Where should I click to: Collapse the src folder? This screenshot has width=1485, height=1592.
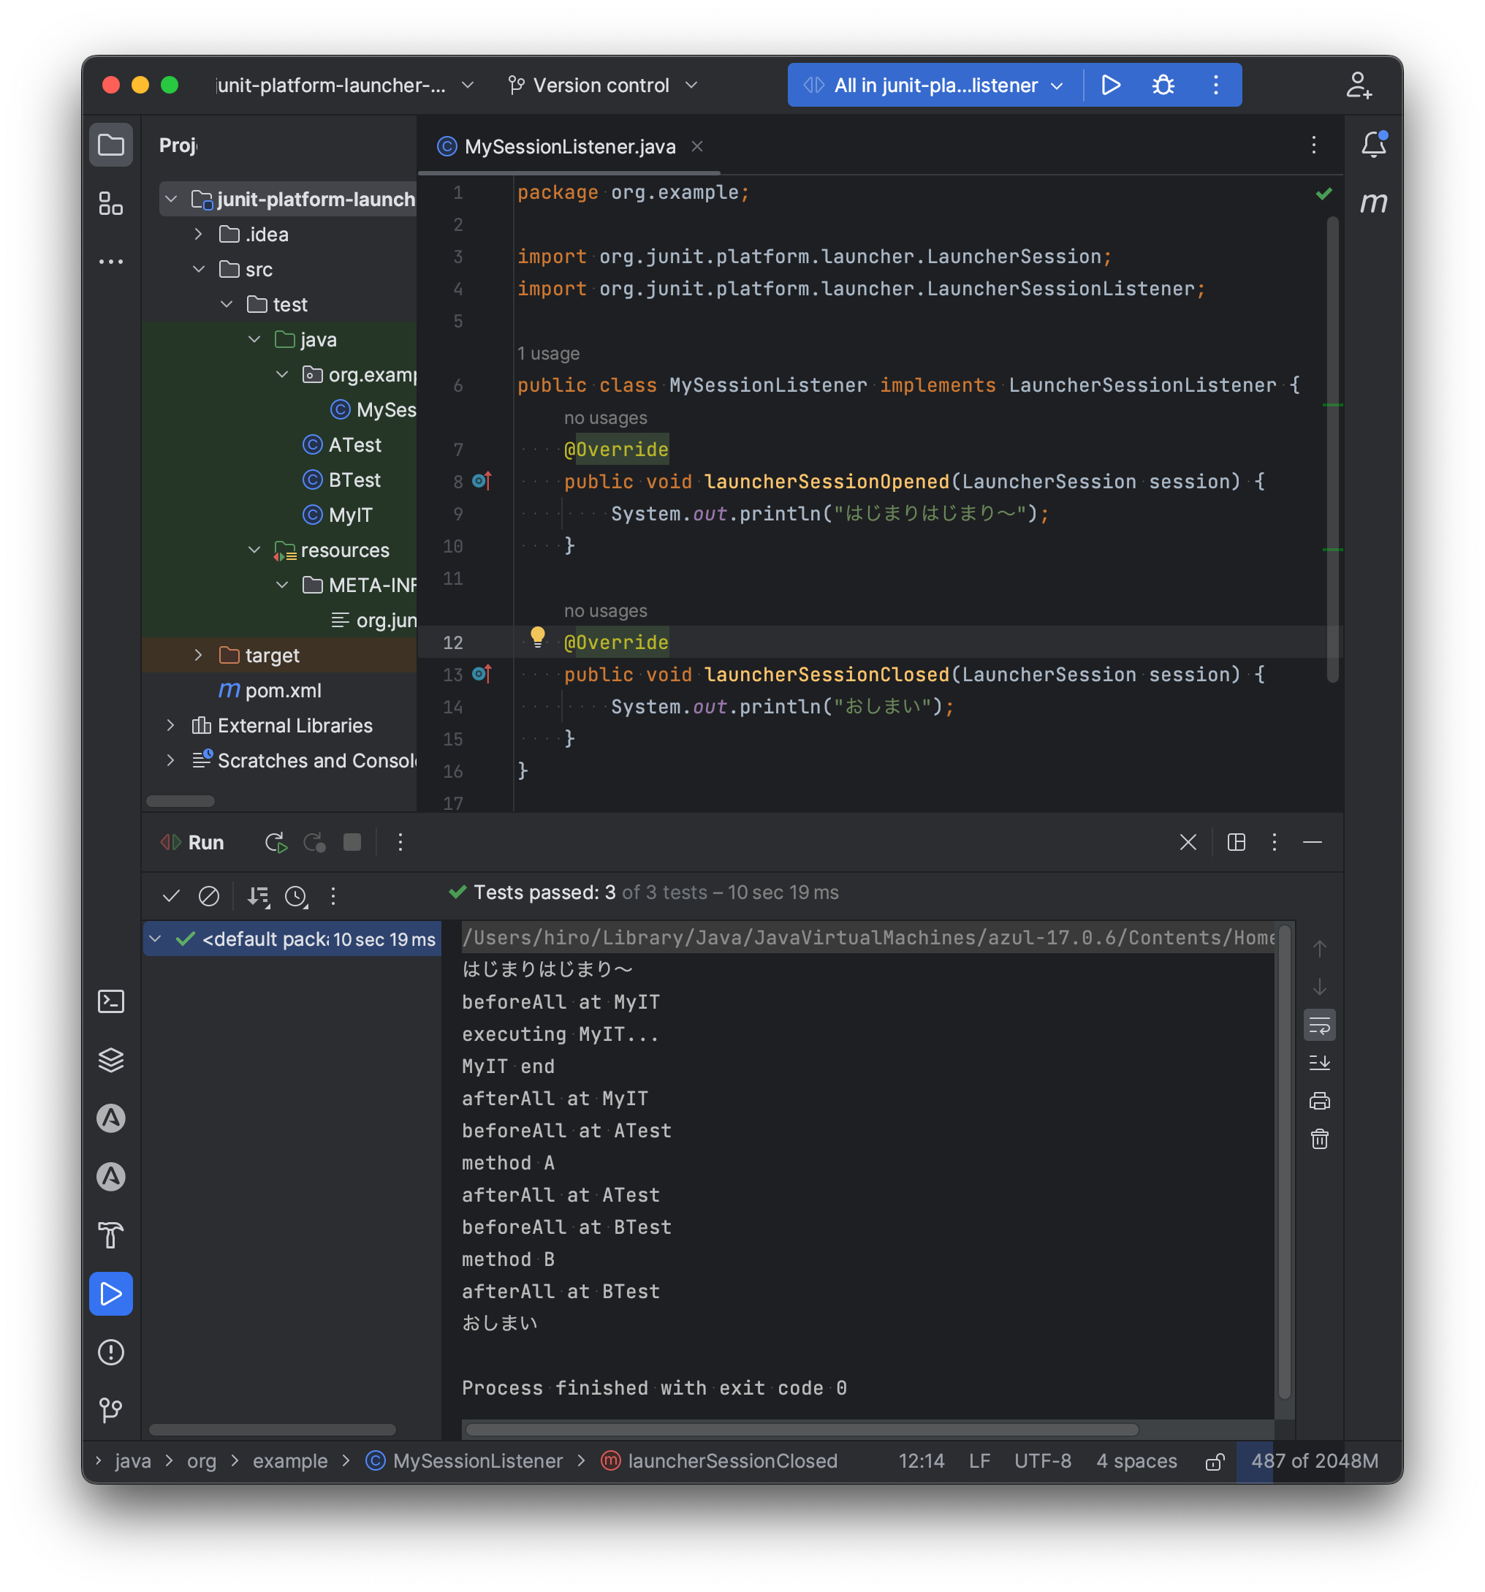click(x=199, y=269)
